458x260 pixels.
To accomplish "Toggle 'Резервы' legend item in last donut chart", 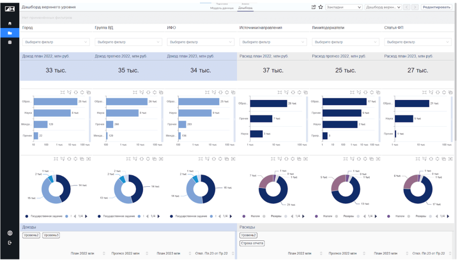I will [420, 216].
